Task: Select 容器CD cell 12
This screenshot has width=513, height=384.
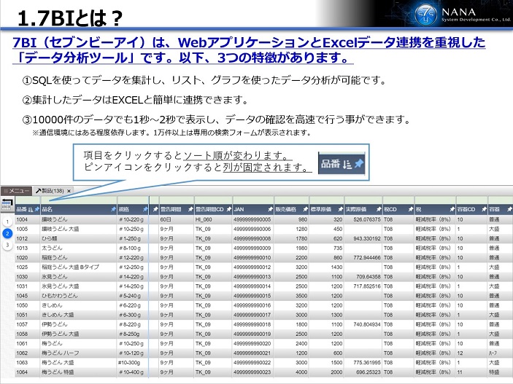Action: click(472, 353)
